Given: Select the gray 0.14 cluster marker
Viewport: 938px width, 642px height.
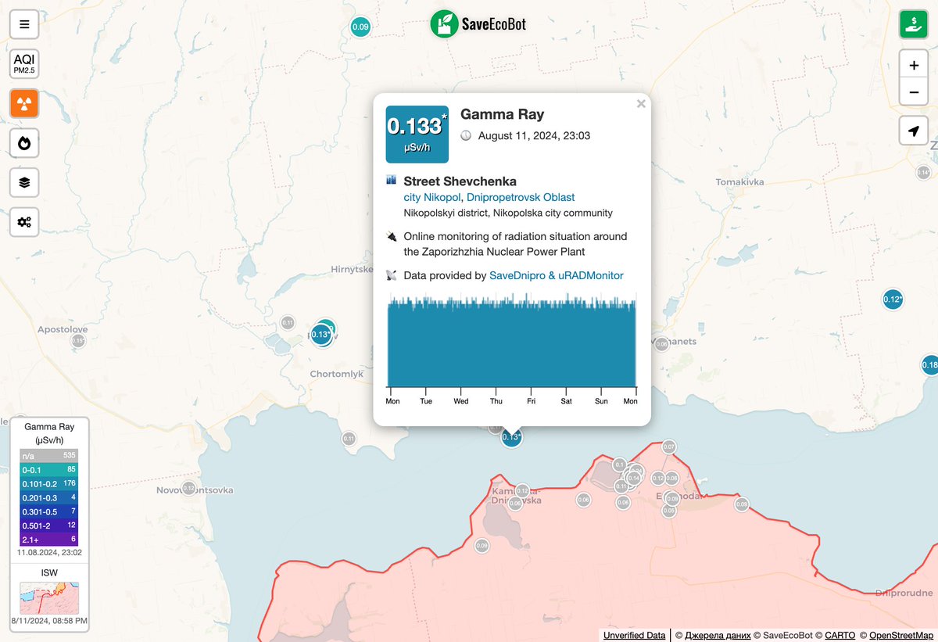Looking at the screenshot, I should pyautogui.click(x=634, y=479).
